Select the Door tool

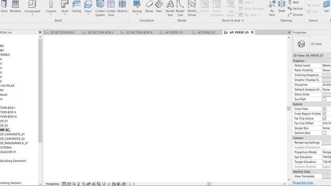4,7
